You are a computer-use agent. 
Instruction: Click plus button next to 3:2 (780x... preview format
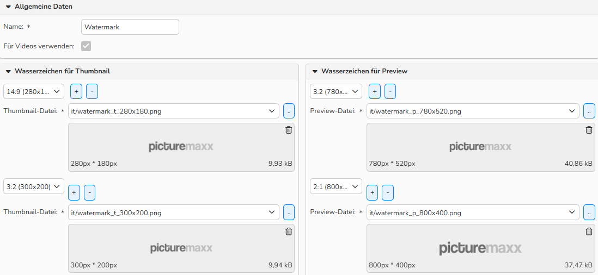[375, 91]
